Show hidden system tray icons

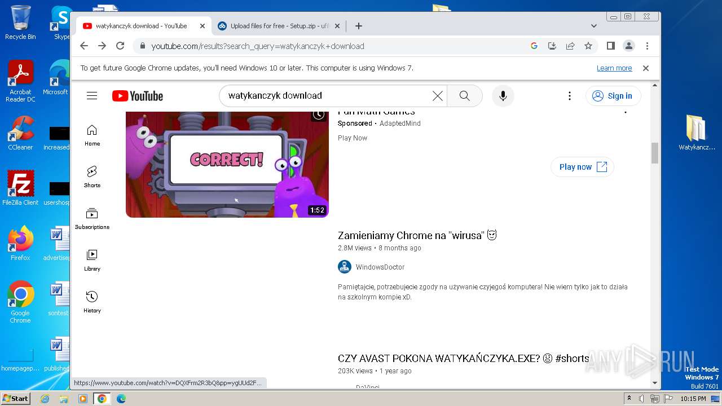(x=629, y=398)
